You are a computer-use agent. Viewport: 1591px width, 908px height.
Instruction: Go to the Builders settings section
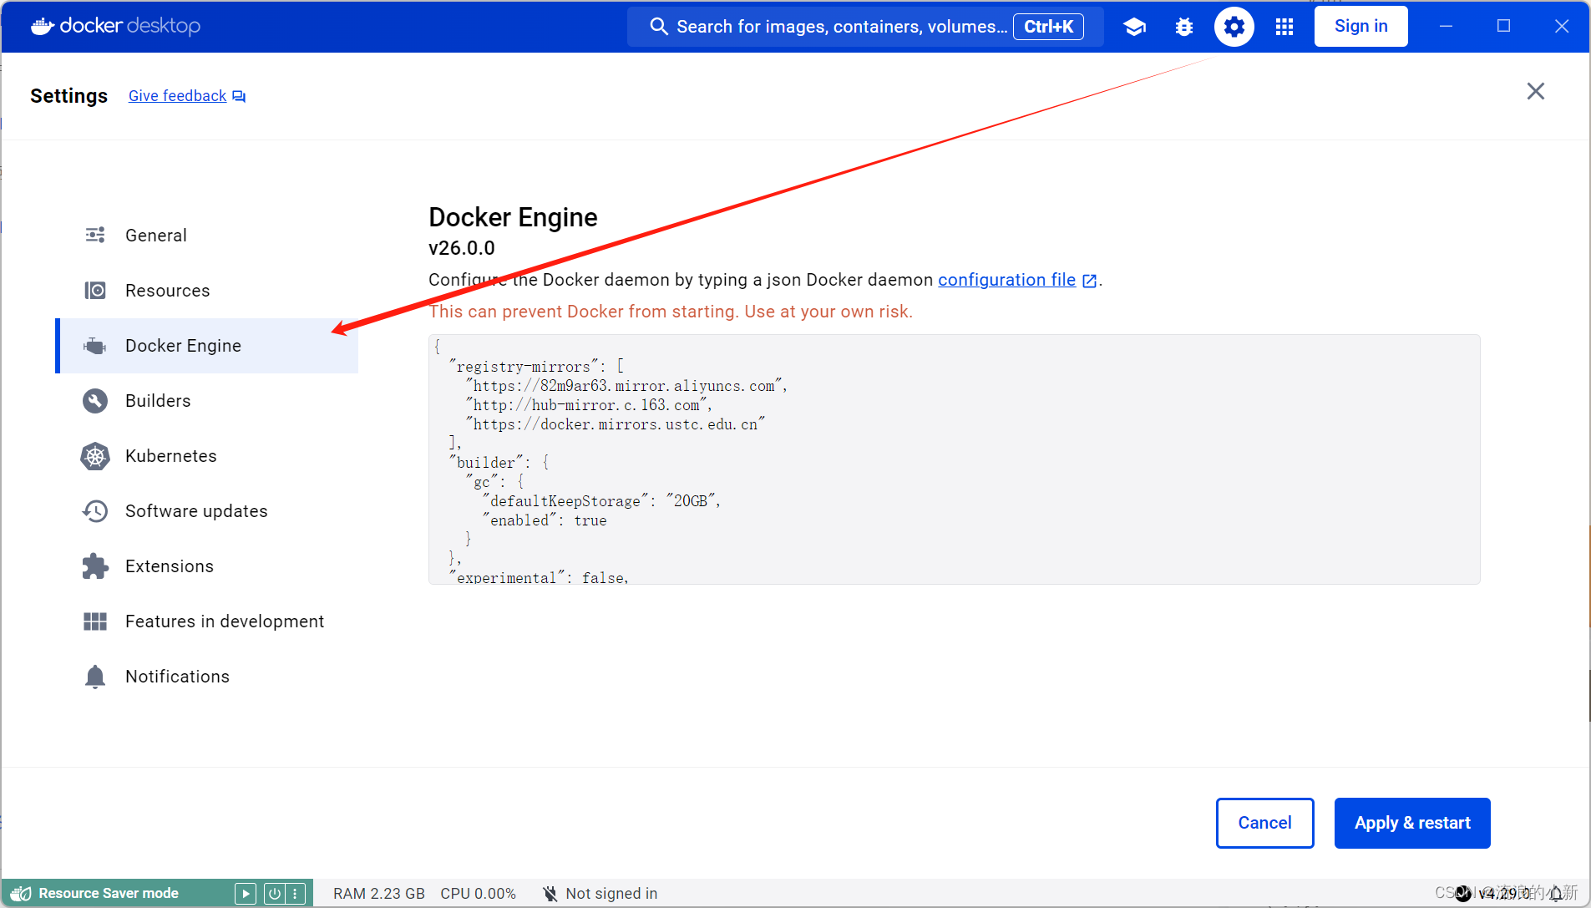click(158, 401)
